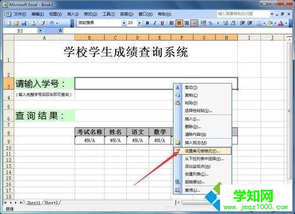This screenshot has height=214, width=295.
Task: Click the Decrease Indent icon
Action: tap(242, 23)
